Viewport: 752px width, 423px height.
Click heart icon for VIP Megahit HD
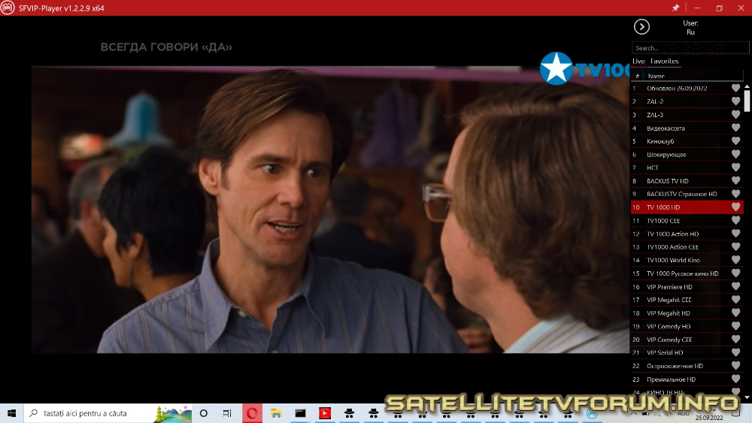coord(735,313)
